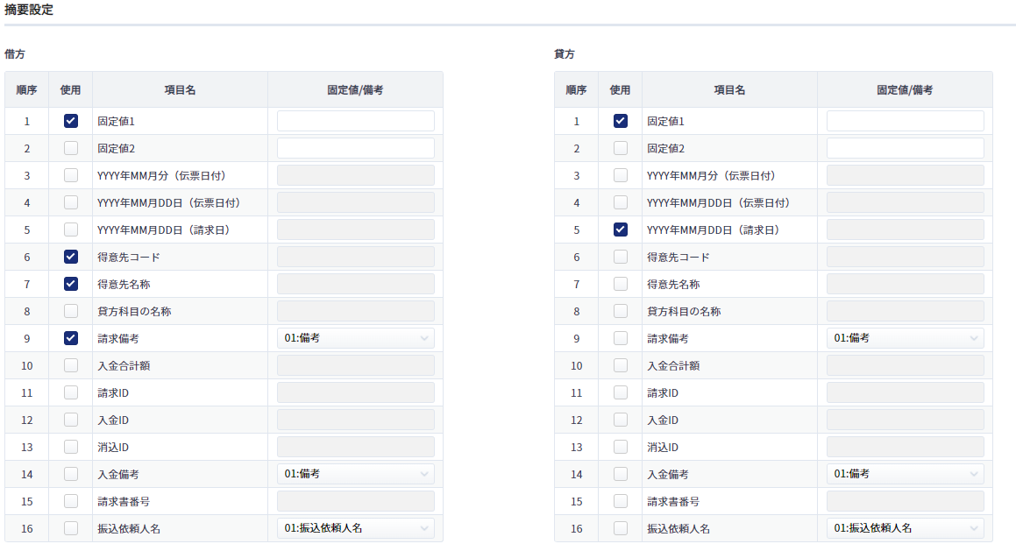
Task: Focus 固定値1 text field in 貸方 table
Action: pyautogui.click(x=905, y=121)
